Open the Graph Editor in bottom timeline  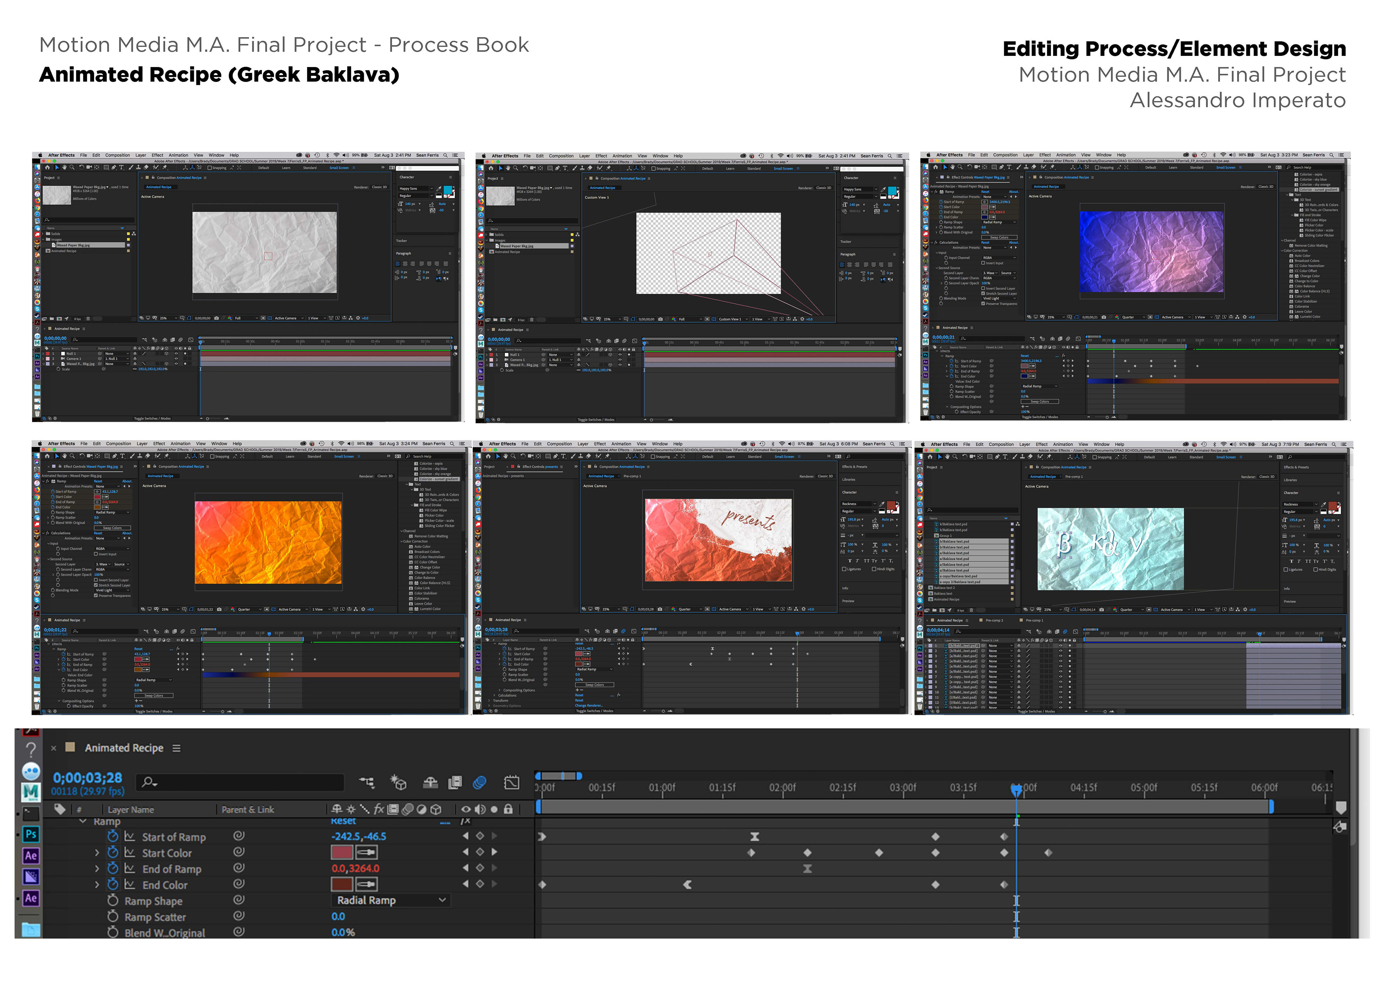click(x=512, y=783)
